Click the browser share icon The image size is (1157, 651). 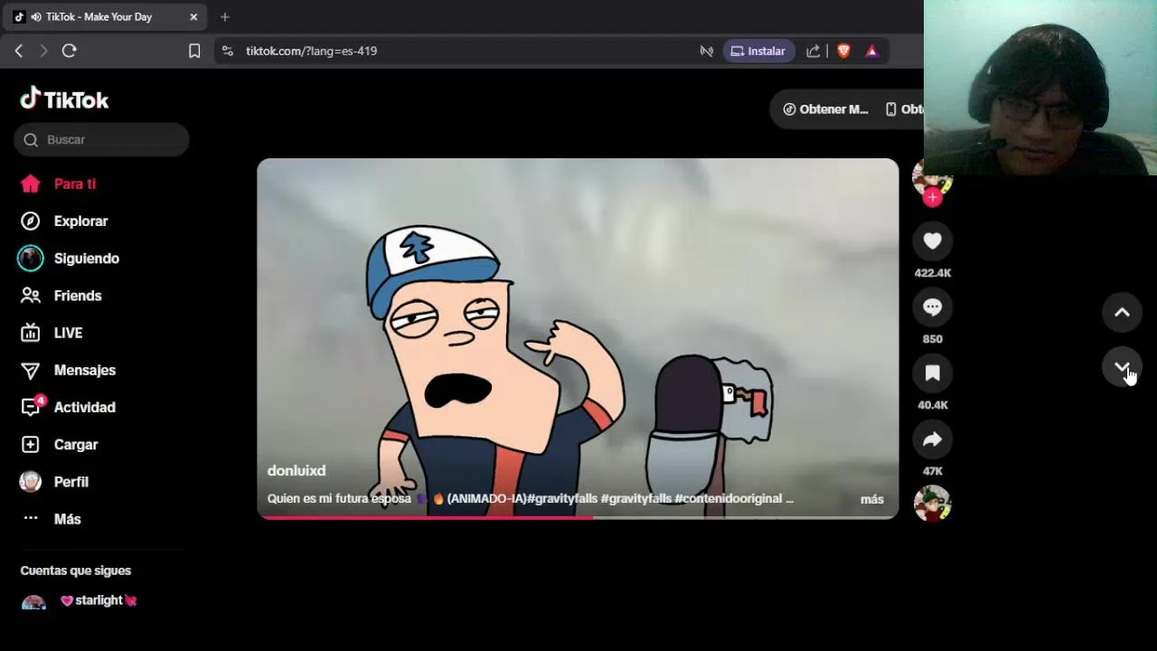coord(814,51)
